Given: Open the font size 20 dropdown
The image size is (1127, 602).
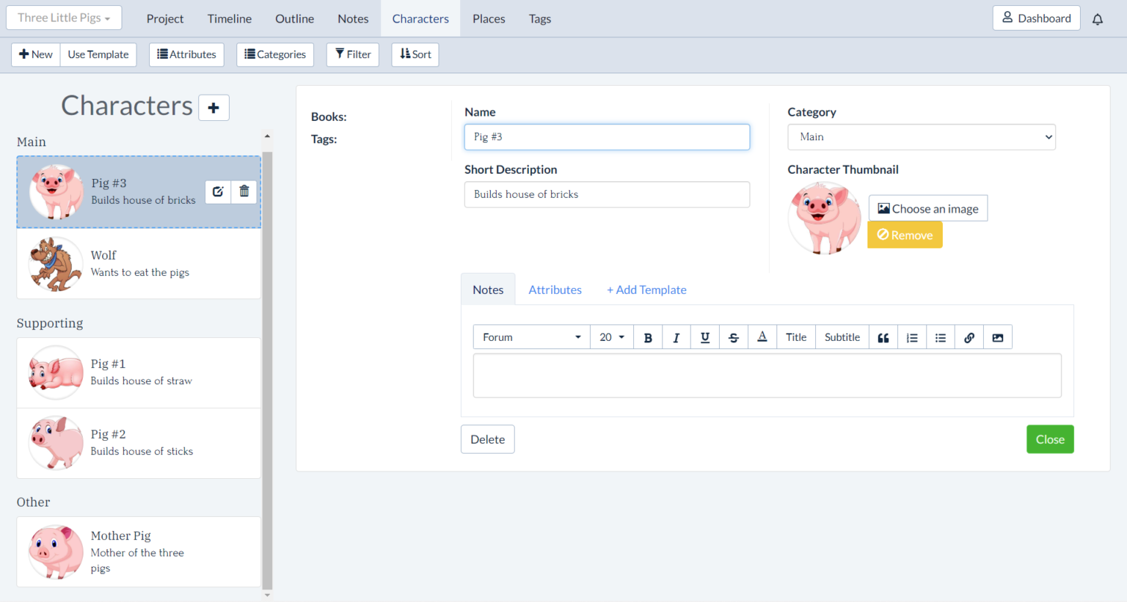Looking at the screenshot, I should click(611, 337).
